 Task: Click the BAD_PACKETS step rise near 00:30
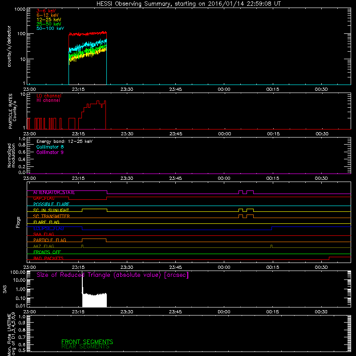[329, 259]
